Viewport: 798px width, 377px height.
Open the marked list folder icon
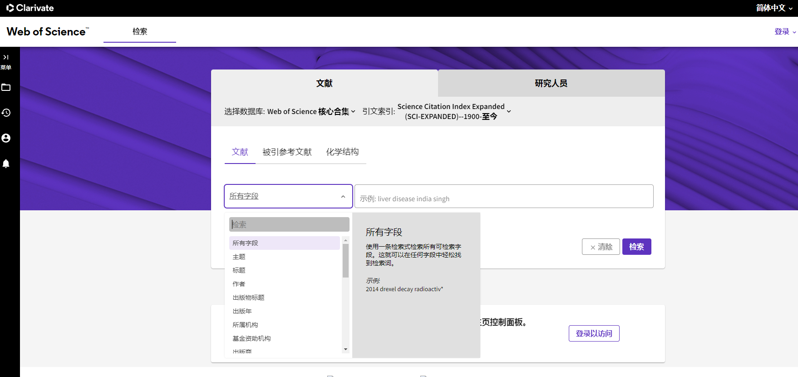(x=6, y=87)
